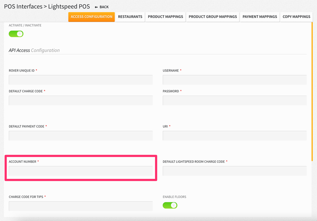The image size is (317, 221).
Task: Focus the Default Charge Code field
Action: pos(81,101)
